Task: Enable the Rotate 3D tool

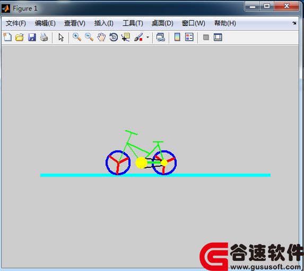Action: pyautogui.click(x=114, y=37)
